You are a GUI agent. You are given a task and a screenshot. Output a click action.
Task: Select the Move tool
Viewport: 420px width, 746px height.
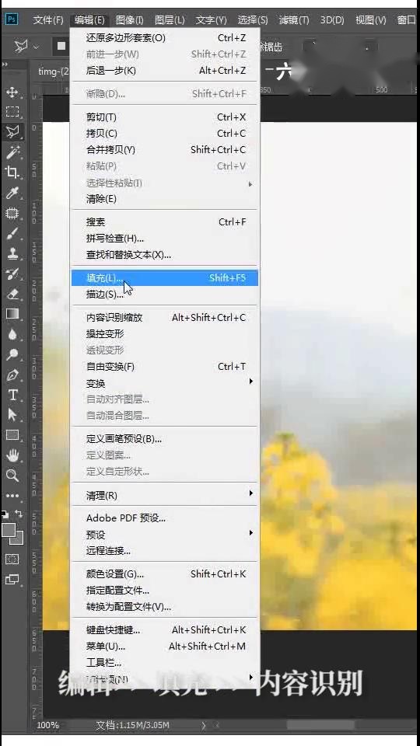click(12, 92)
